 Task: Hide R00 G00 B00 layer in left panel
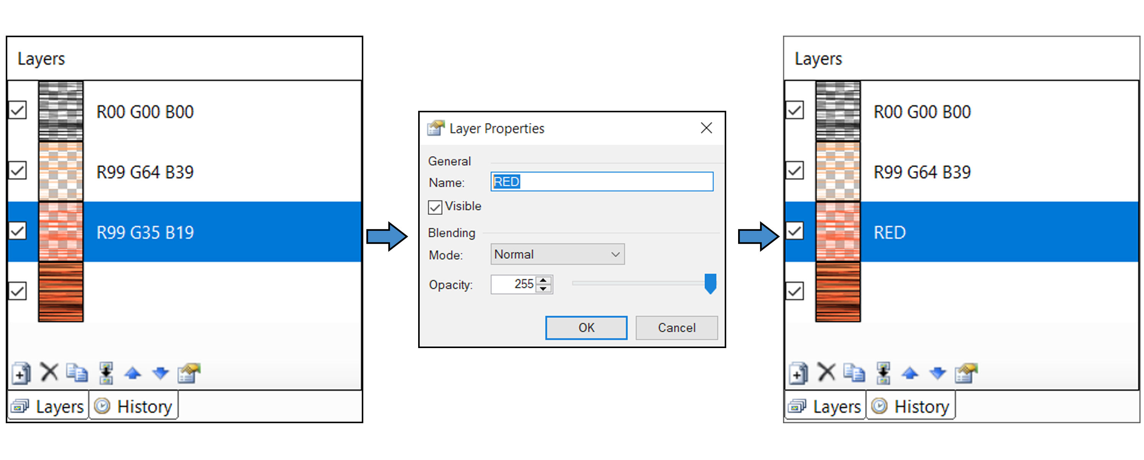click(18, 110)
